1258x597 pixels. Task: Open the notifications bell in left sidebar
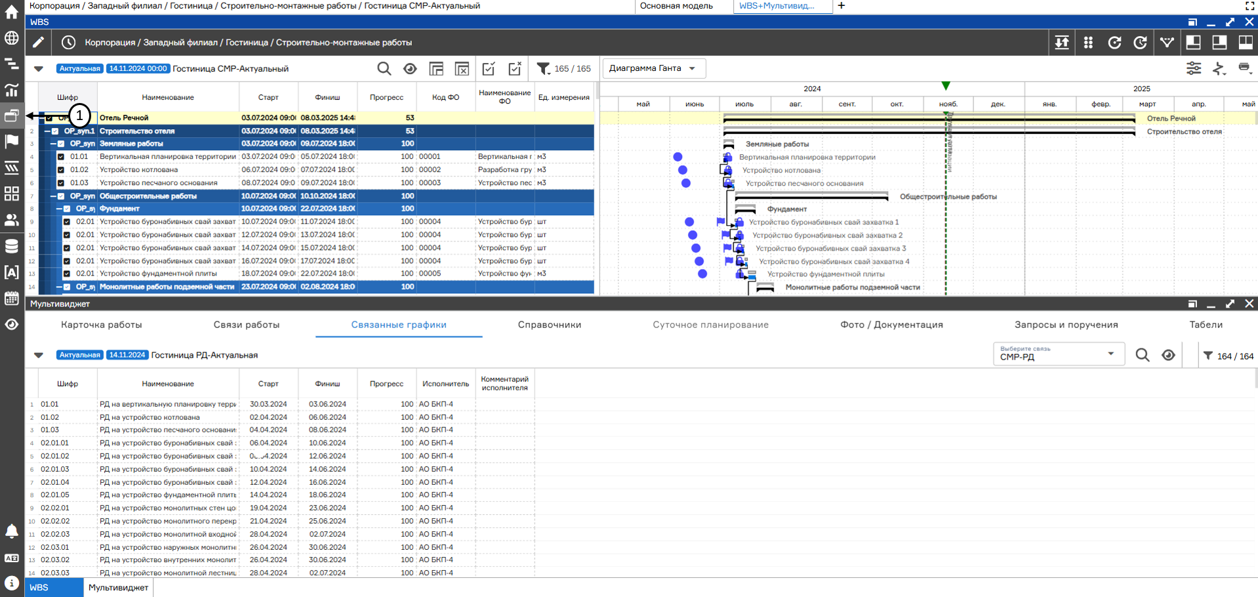point(12,531)
